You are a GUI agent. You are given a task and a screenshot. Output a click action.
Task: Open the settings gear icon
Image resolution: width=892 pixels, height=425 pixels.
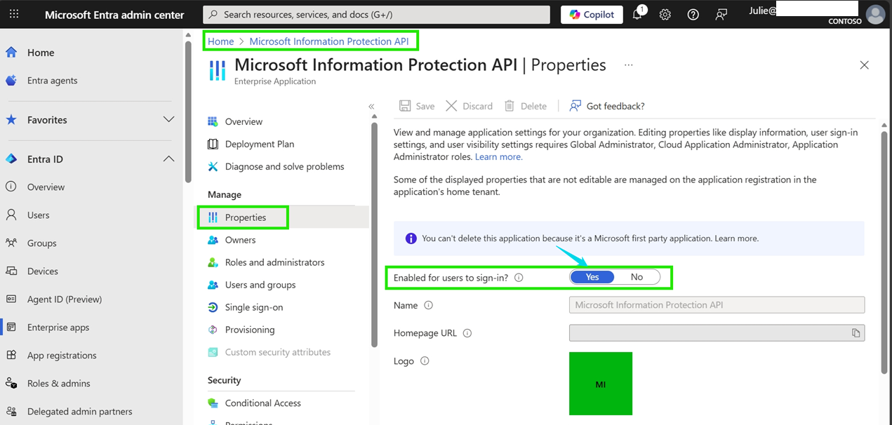[x=665, y=15]
